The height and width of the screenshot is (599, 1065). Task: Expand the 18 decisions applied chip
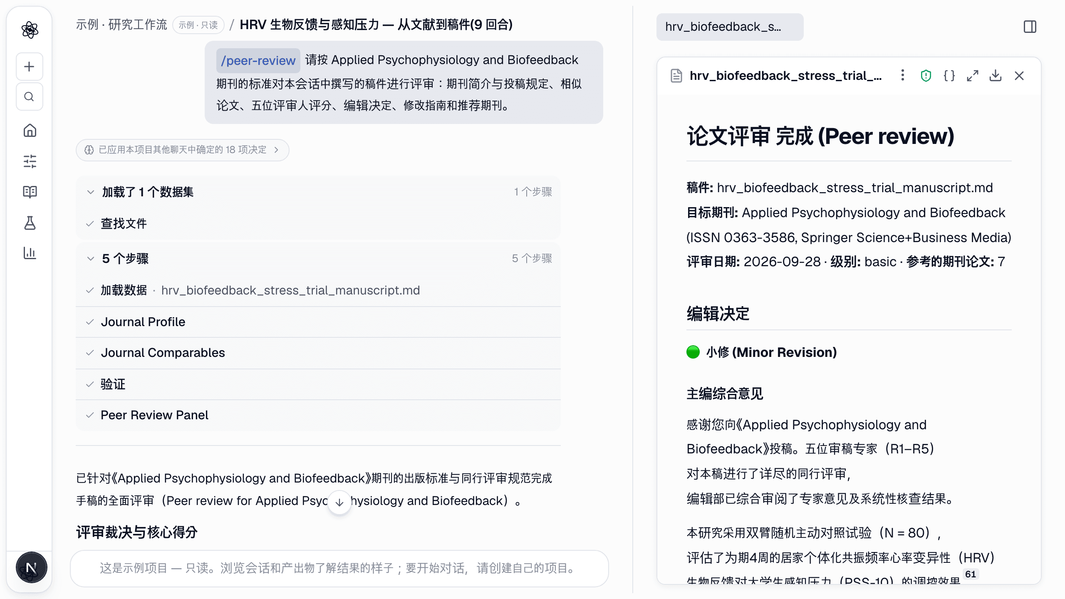tap(182, 150)
